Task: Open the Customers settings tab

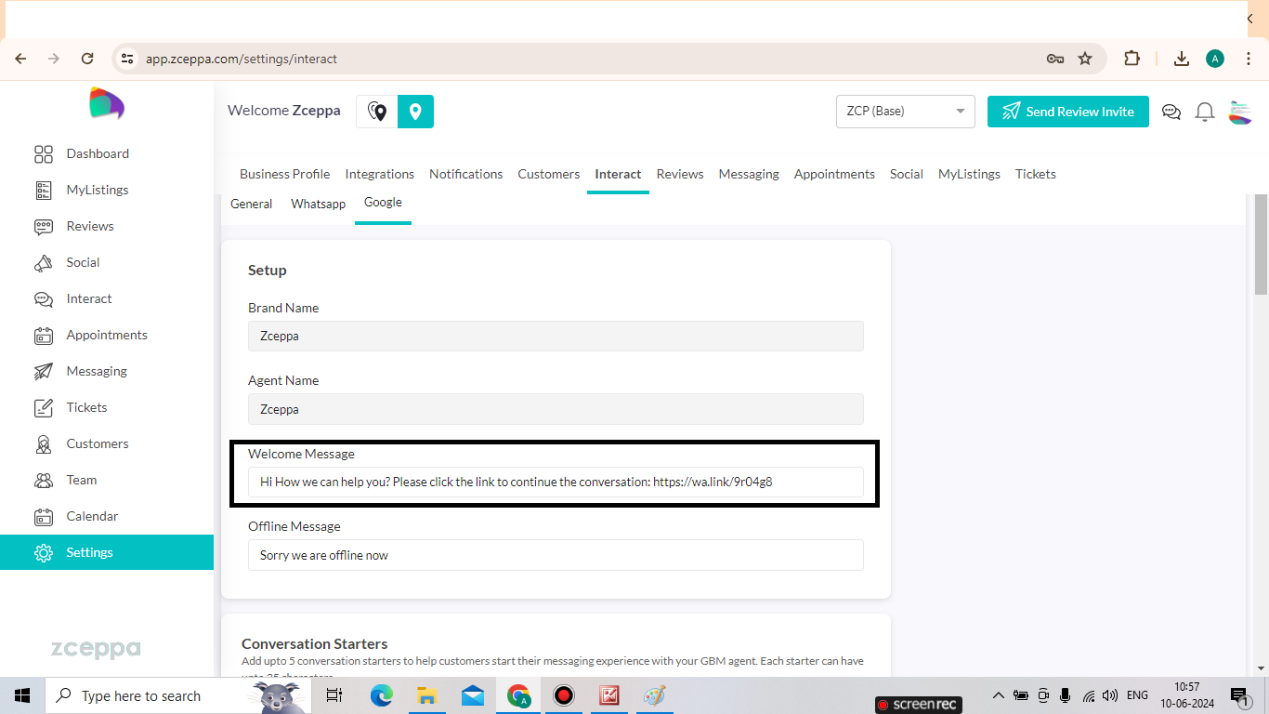Action: tap(549, 174)
